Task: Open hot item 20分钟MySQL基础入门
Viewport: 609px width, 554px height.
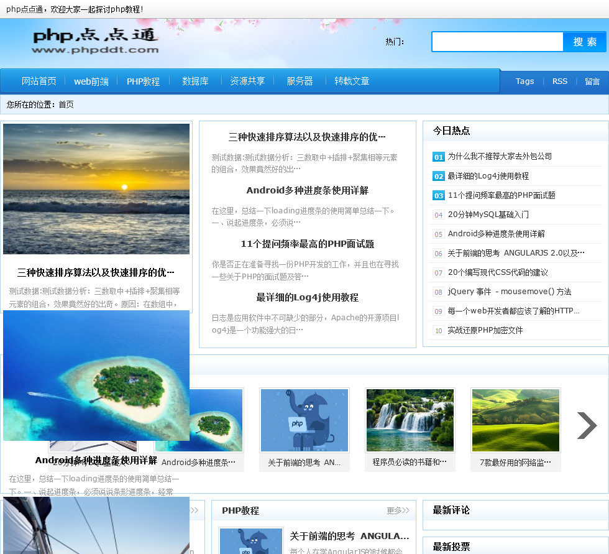Action: click(488, 215)
